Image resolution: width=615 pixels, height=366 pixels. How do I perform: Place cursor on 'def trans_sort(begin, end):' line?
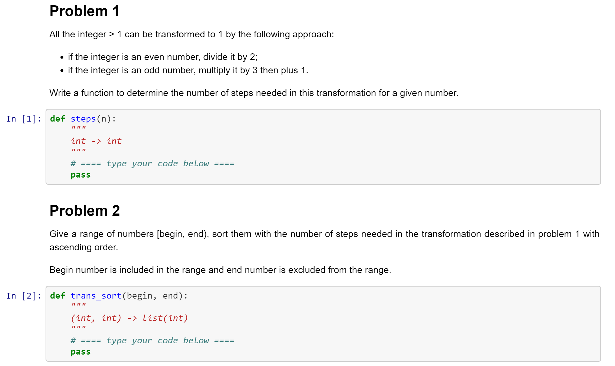pos(119,296)
